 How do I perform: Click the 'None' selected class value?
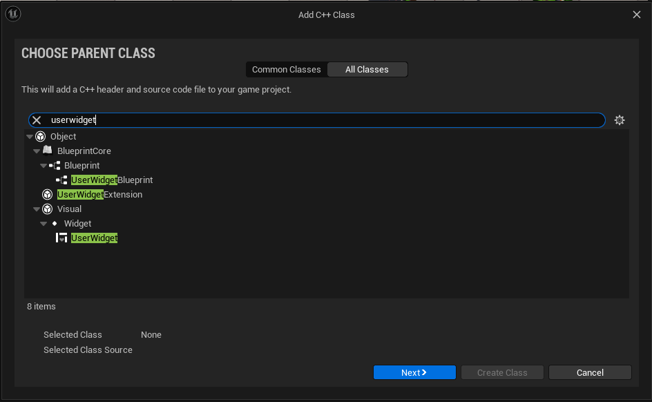151,334
